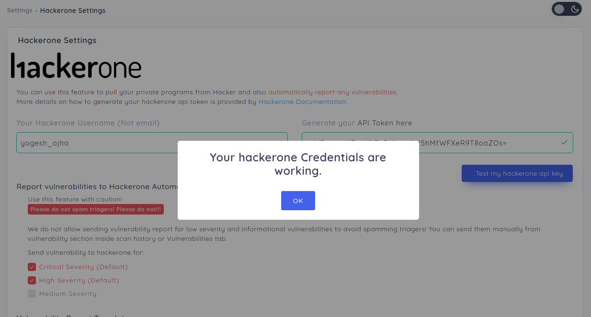The width and height of the screenshot is (591, 317).
Task: Follow the API Token generation link
Action: click(385, 123)
